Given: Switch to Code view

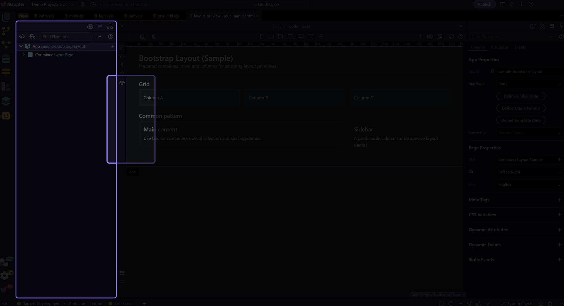Looking at the screenshot, I should 293,26.
